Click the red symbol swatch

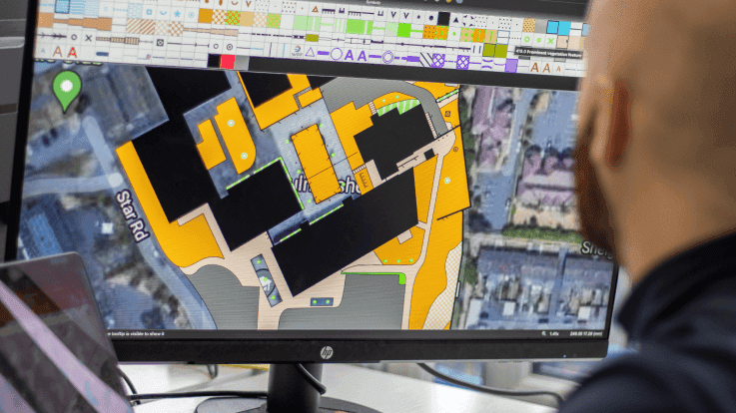click(x=228, y=61)
